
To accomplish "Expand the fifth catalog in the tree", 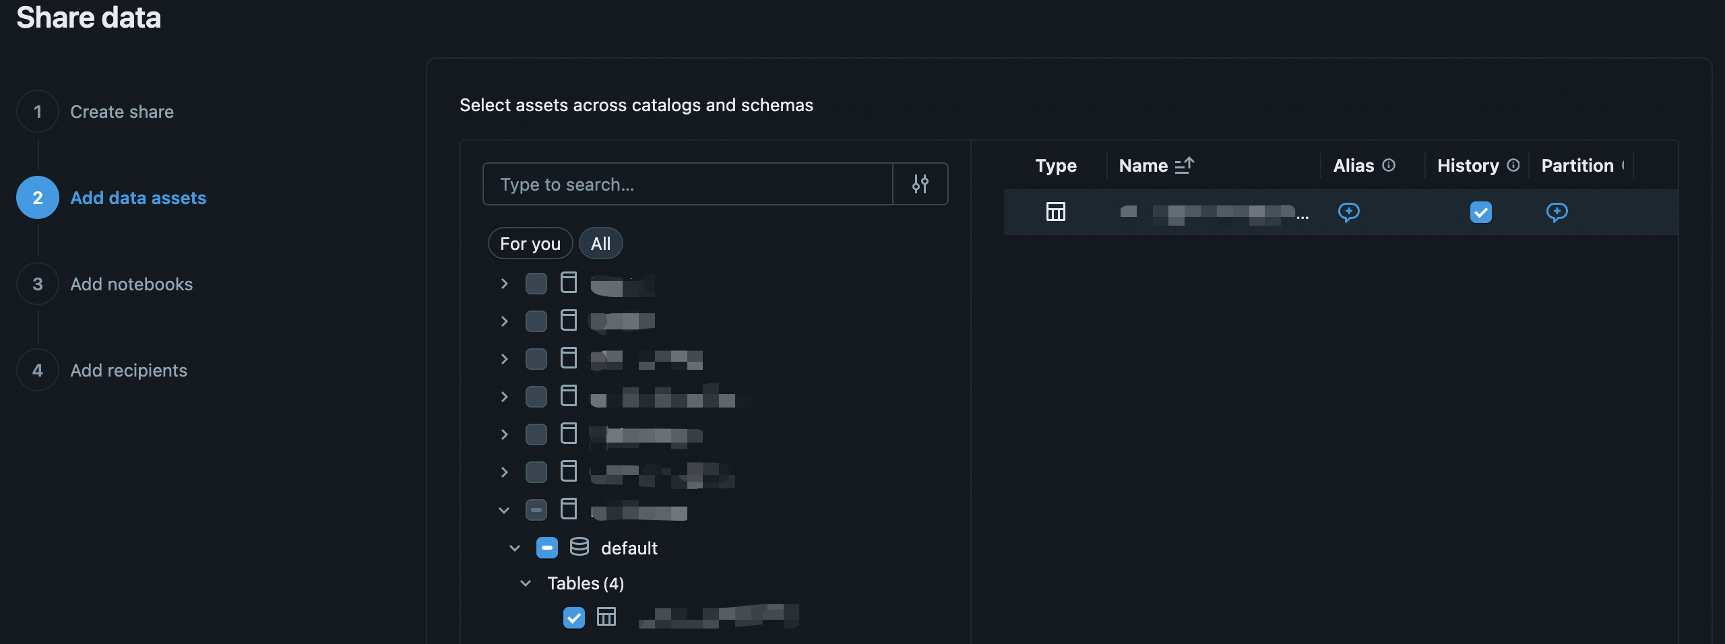I will (x=504, y=434).
